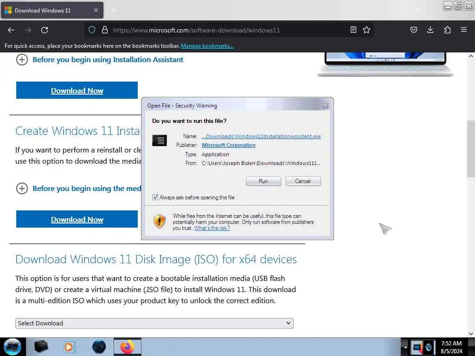Open the black box taskbar app
The width and height of the screenshot is (475, 356).
tap(41, 347)
